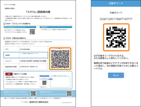Image resolution: width=141 pixels, height=107 pixels.
Task: Click the STEP1 heading text
Action: tap(18, 24)
